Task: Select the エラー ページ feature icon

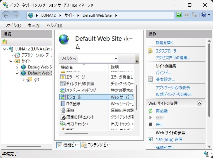Action: [x=63, y=77]
